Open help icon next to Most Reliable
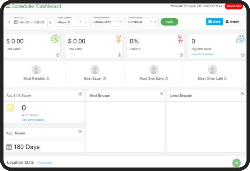 click(x=47, y=79)
